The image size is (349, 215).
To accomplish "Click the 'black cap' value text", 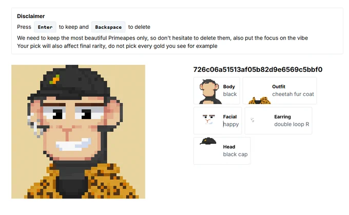I will 235,154.
